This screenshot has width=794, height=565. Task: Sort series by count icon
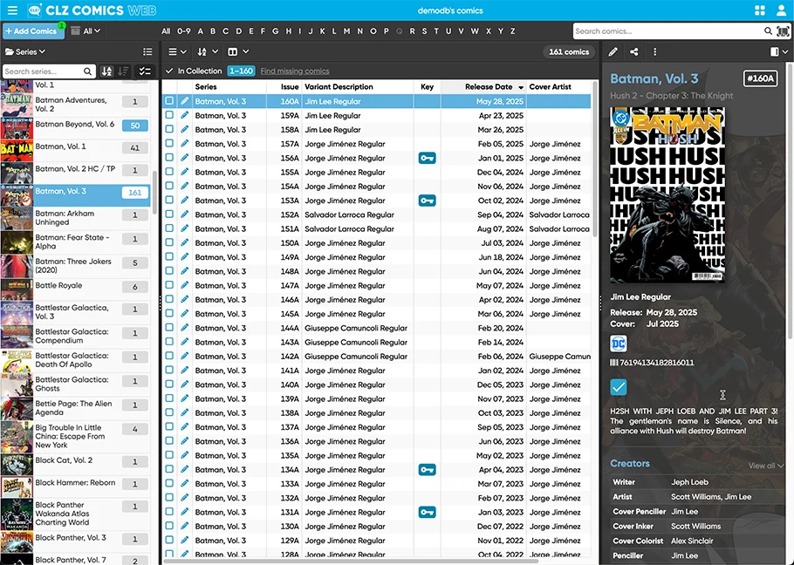pyautogui.click(x=123, y=71)
